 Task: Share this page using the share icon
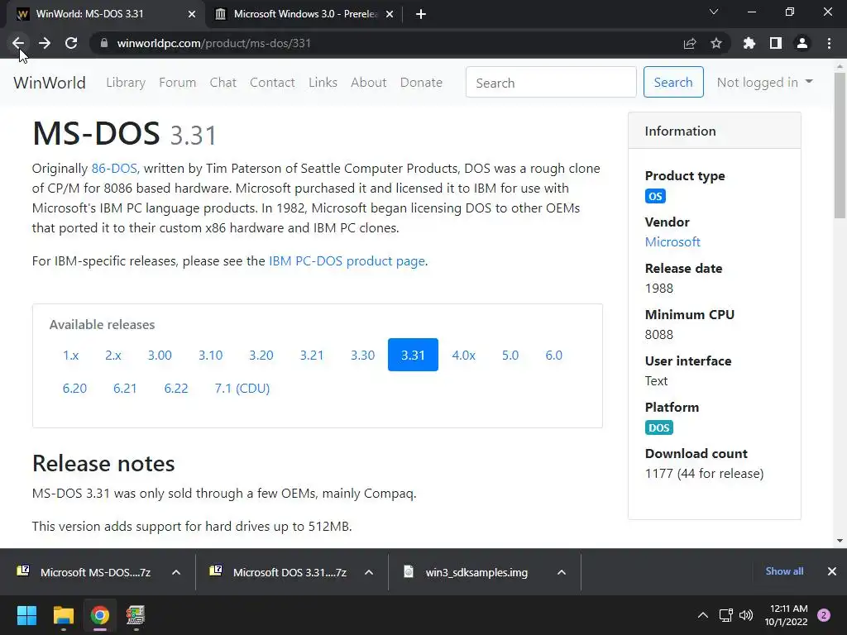(689, 43)
